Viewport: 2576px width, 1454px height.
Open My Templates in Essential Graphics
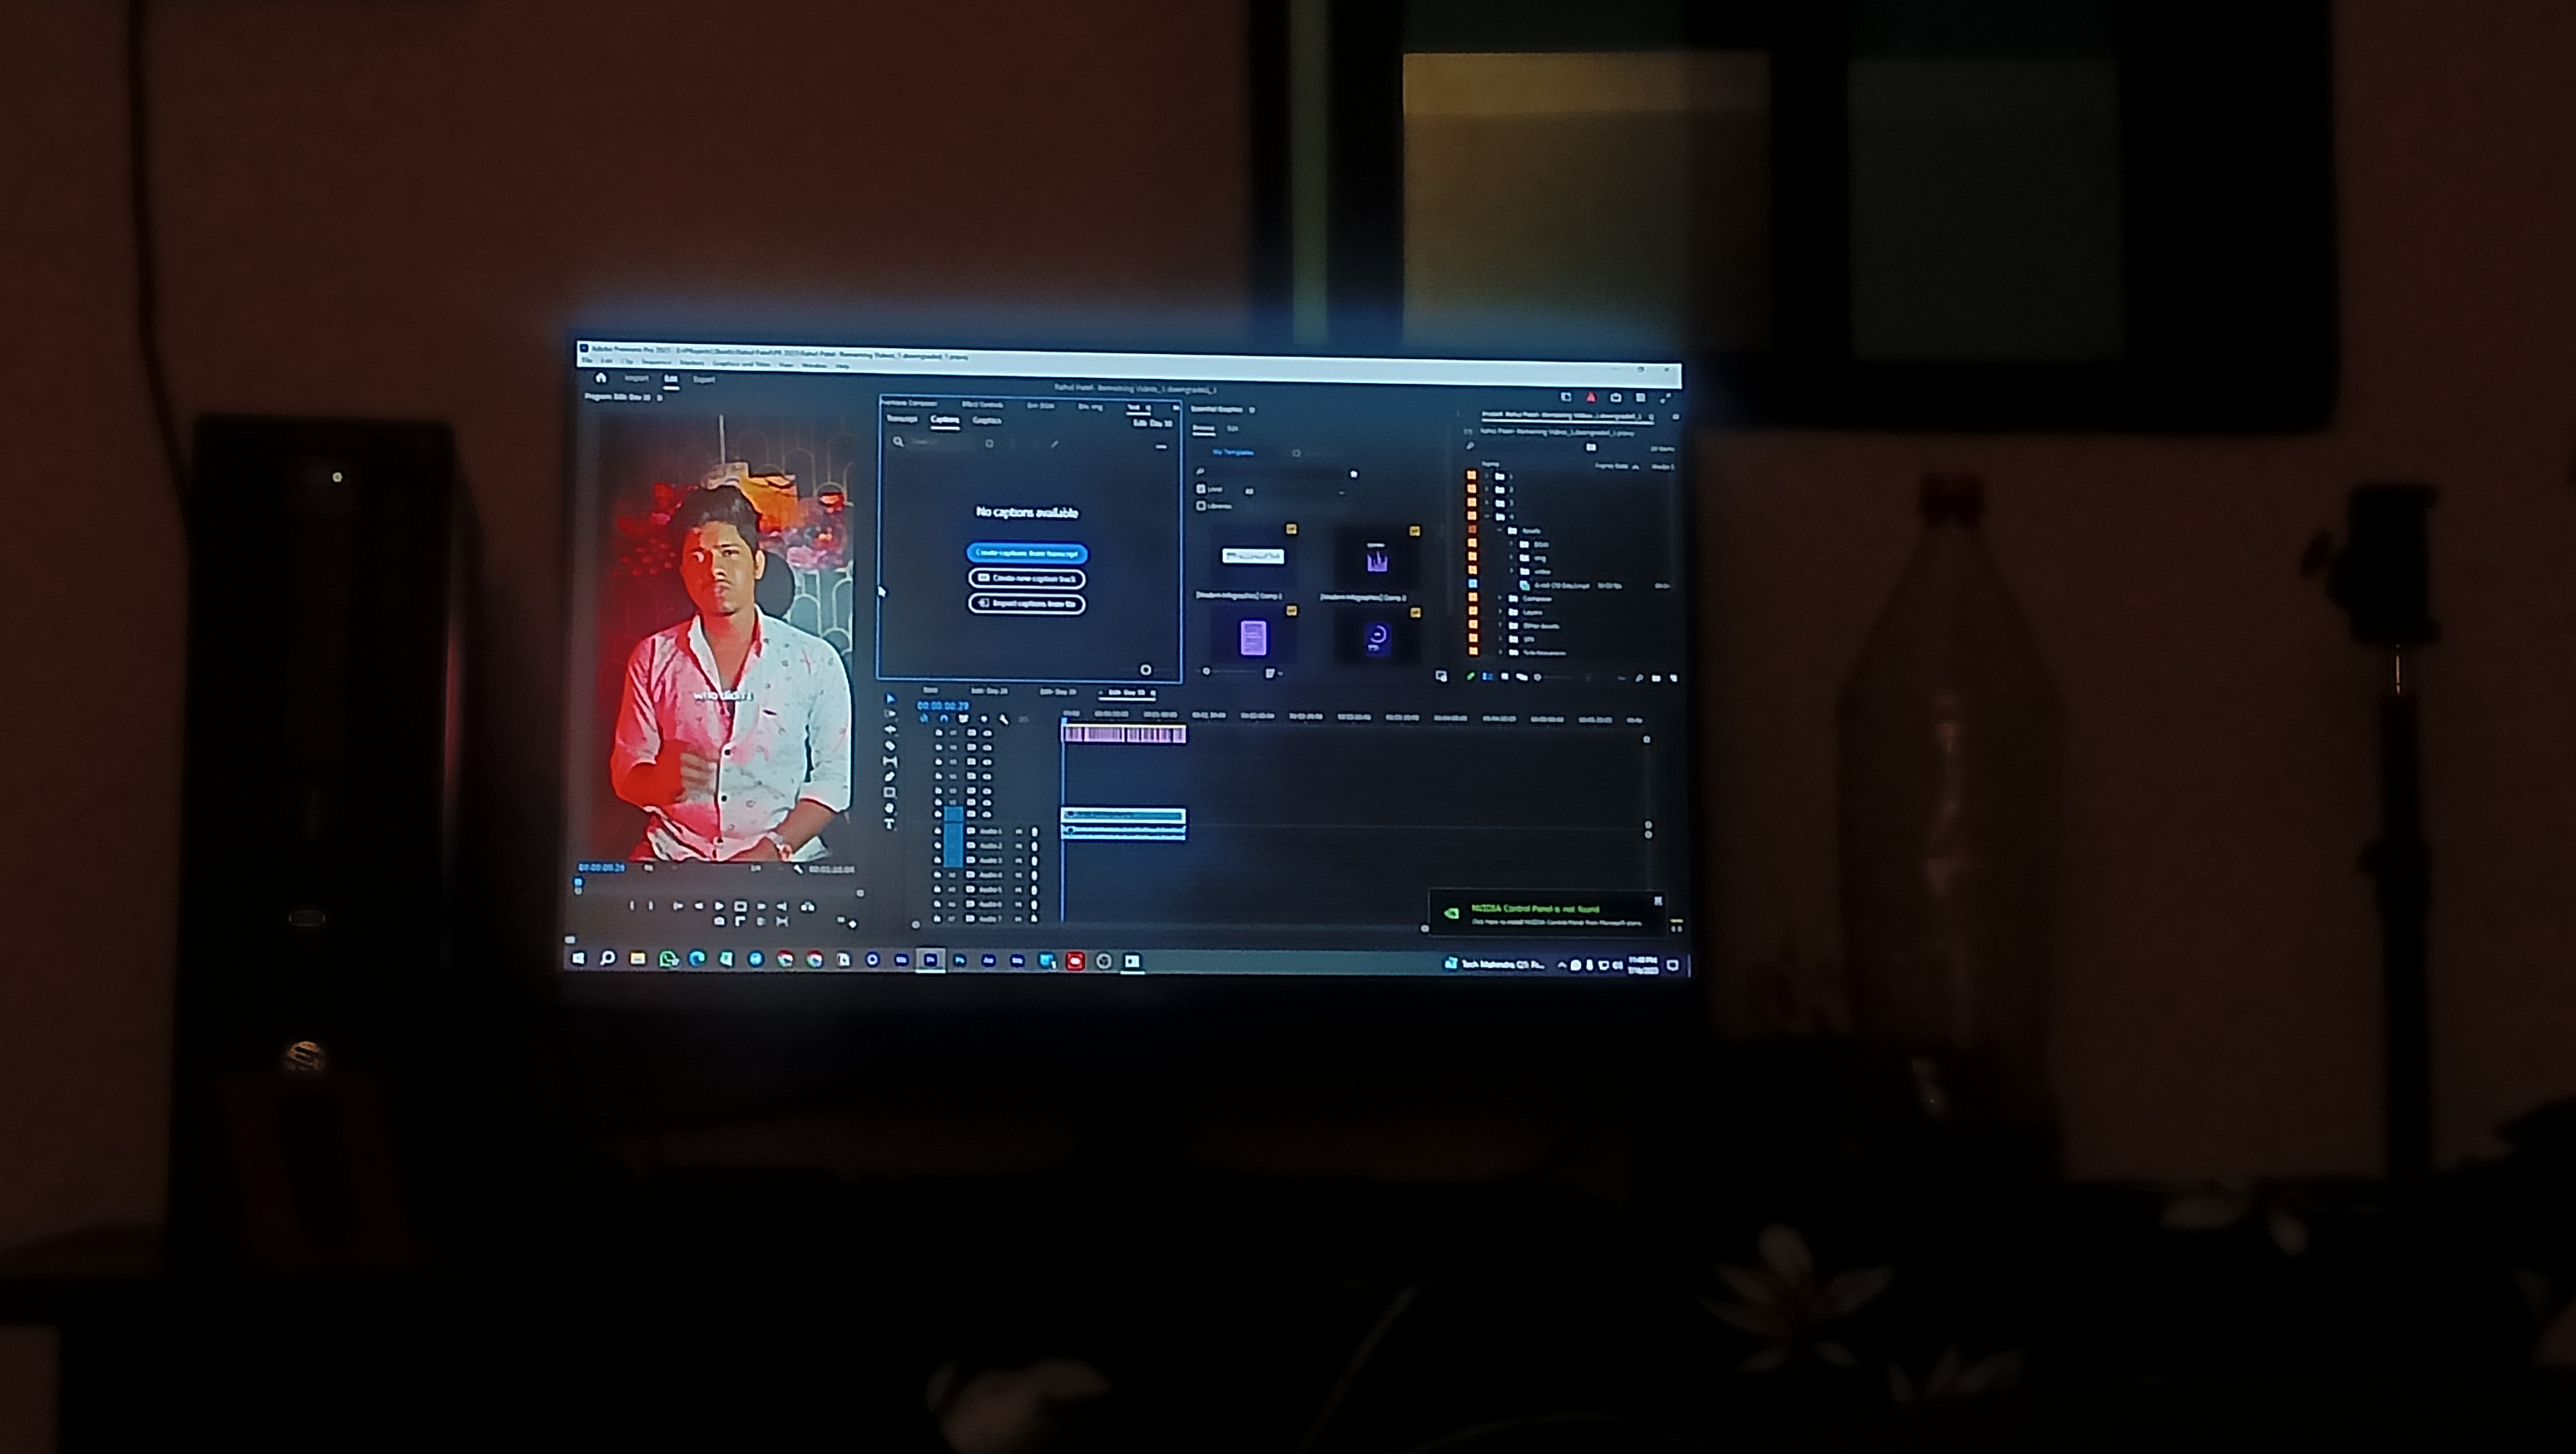tap(1233, 452)
